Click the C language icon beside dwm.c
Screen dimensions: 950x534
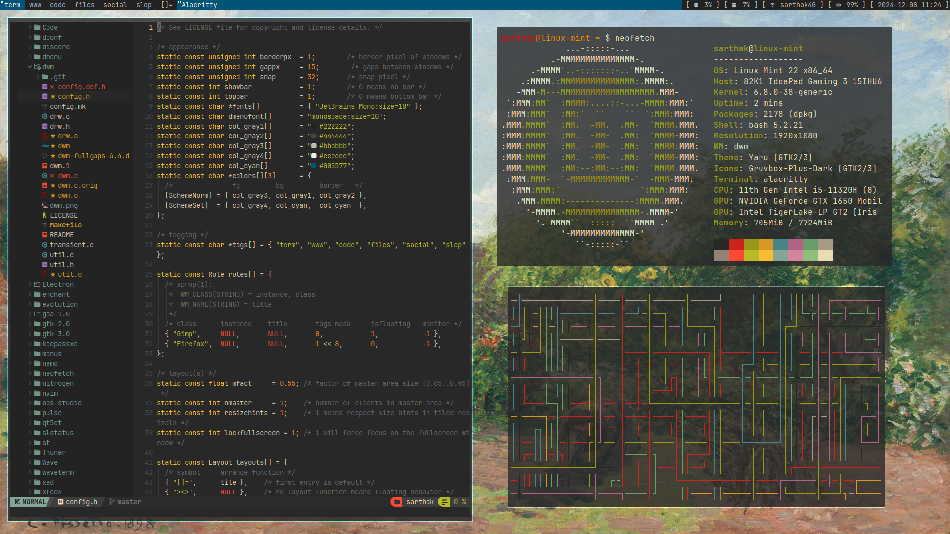pyautogui.click(x=45, y=176)
